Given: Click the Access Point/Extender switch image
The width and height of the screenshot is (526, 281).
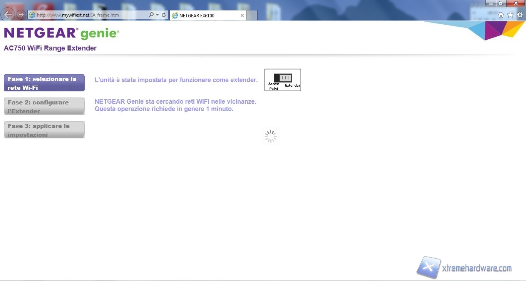Looking at the screenshot, I should click(x=283, y=80).
